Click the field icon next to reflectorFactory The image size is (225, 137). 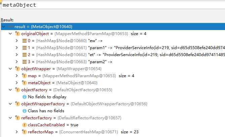[x=17, y=118]
